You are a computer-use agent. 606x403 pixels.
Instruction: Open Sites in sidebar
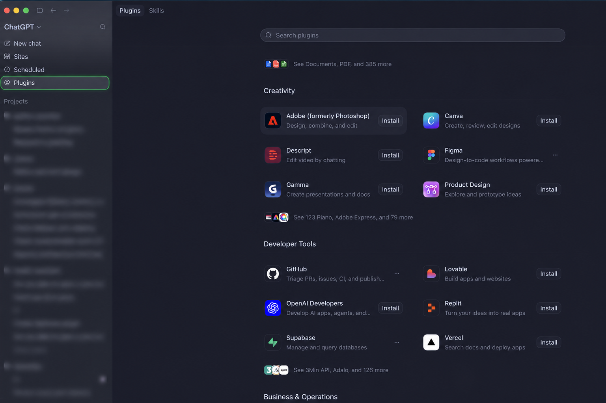55,56
